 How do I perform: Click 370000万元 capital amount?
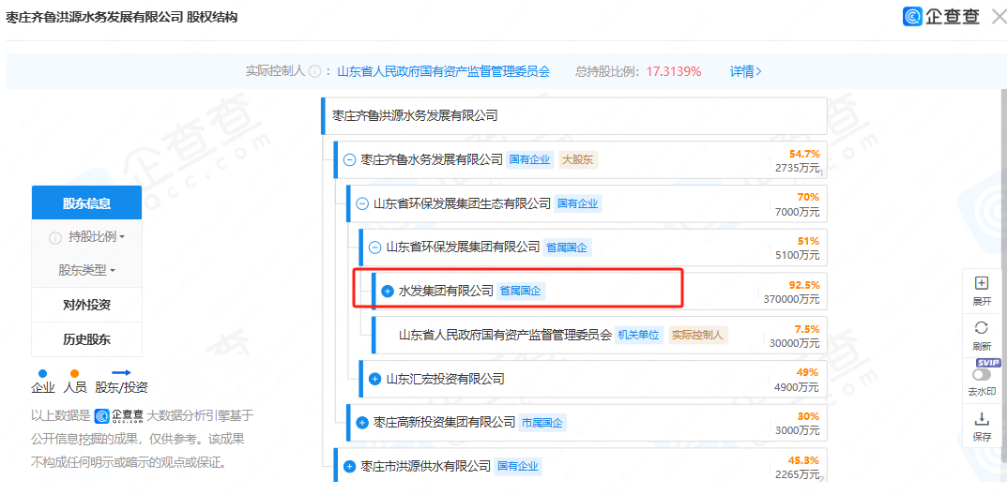[792, 299]
